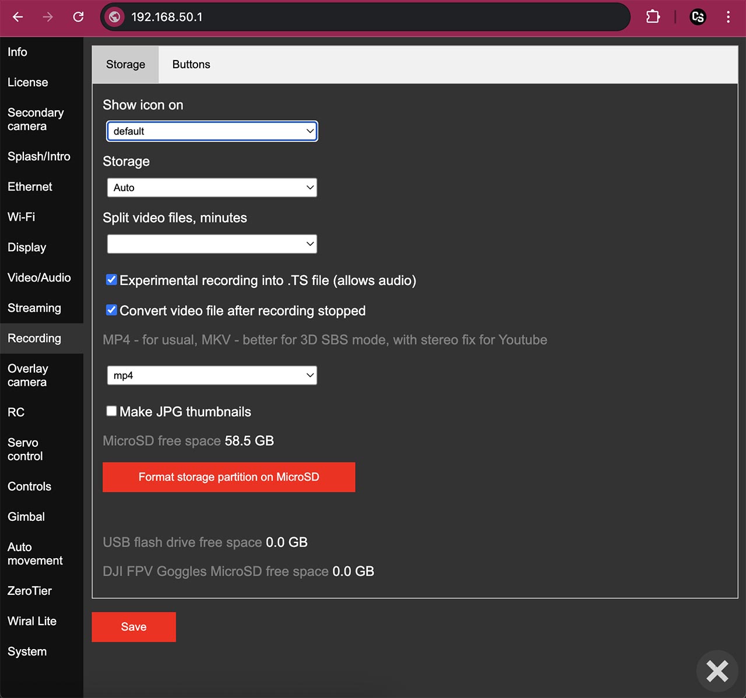Open browser three-dot menu
The height and width of the screenshot is (698, 746).
[728, 17]
